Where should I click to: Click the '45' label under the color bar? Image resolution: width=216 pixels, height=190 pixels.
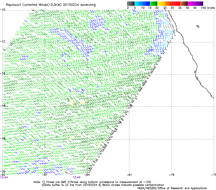click(x=195, y=8)
